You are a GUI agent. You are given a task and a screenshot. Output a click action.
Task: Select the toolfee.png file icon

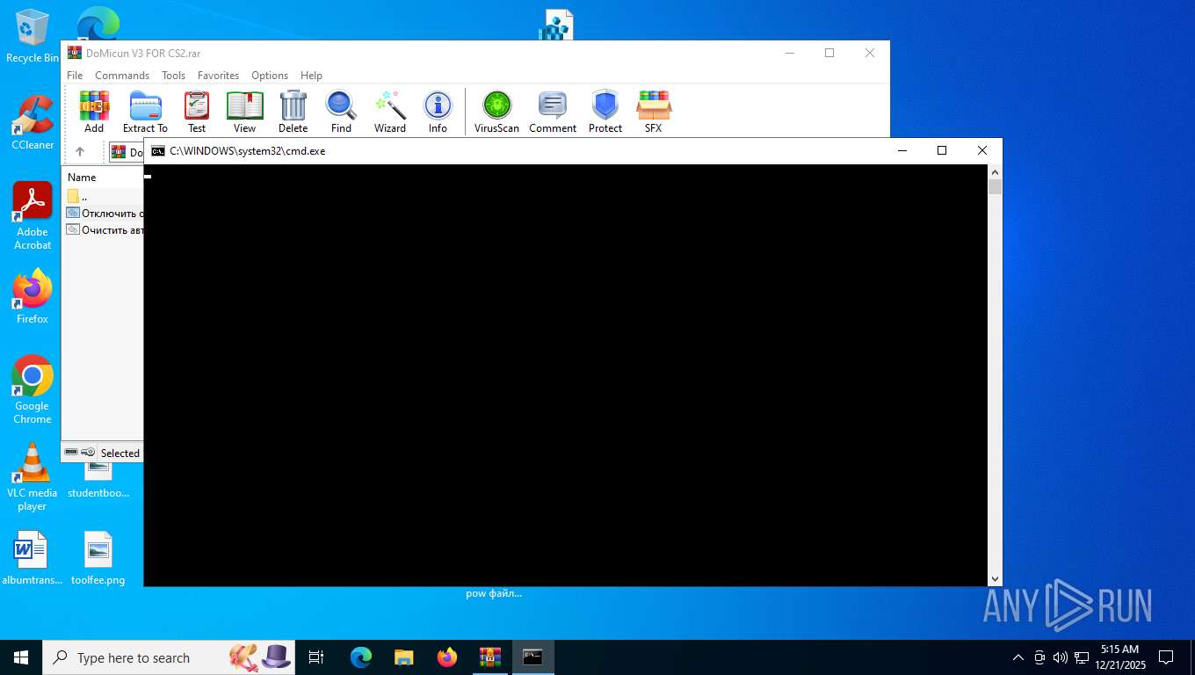click(x=98, y=558)
